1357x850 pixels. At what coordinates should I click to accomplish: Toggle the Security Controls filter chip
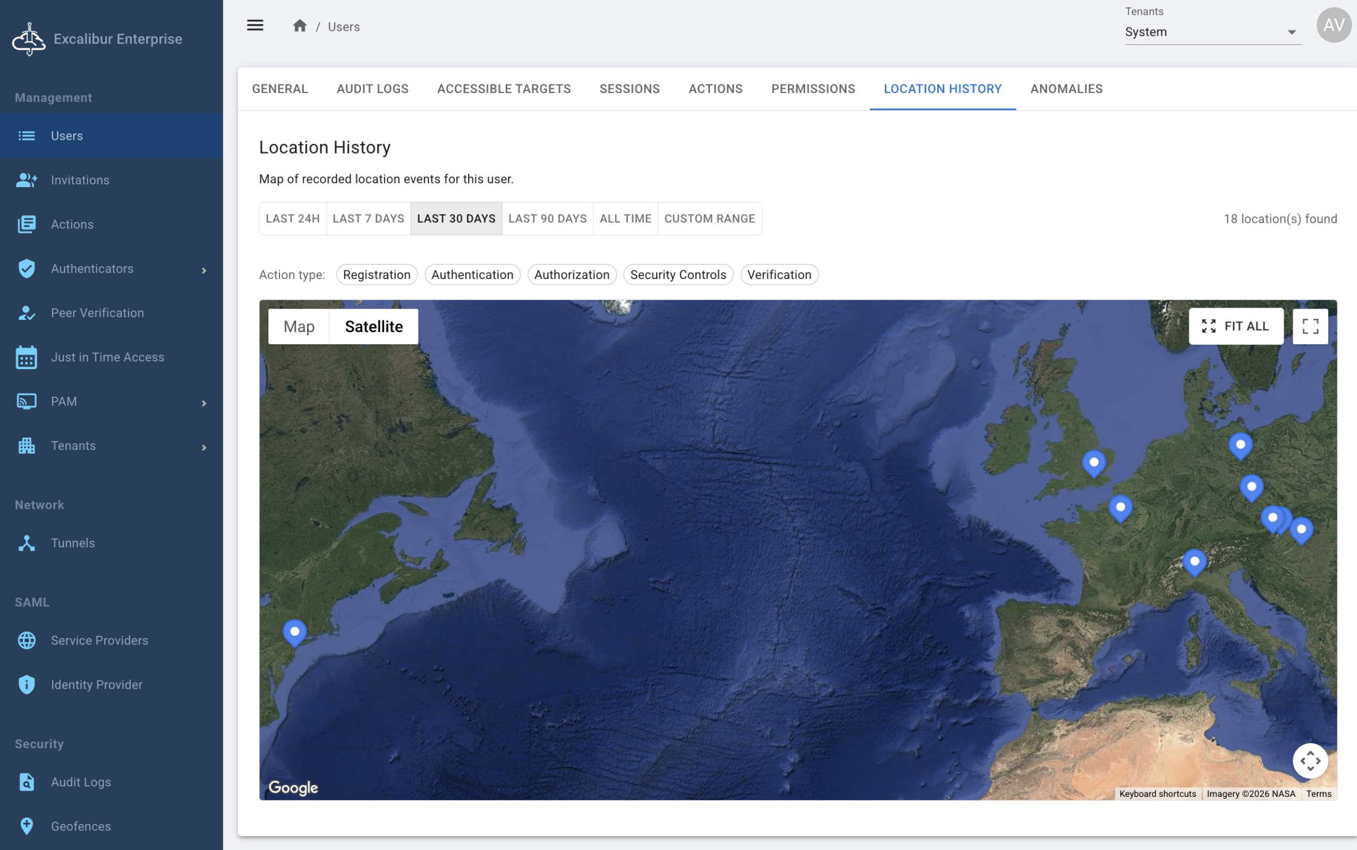pos(678,274)
